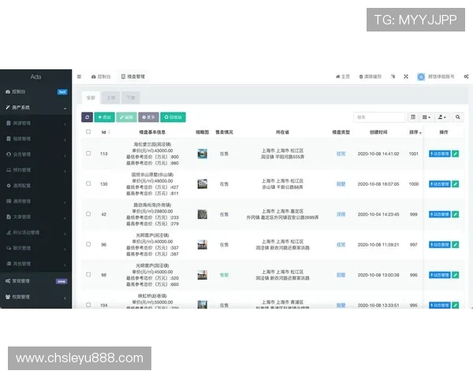Tick the select-all checkbox in table header
This screenshot has height=378, width=473.
click(88, 132)
